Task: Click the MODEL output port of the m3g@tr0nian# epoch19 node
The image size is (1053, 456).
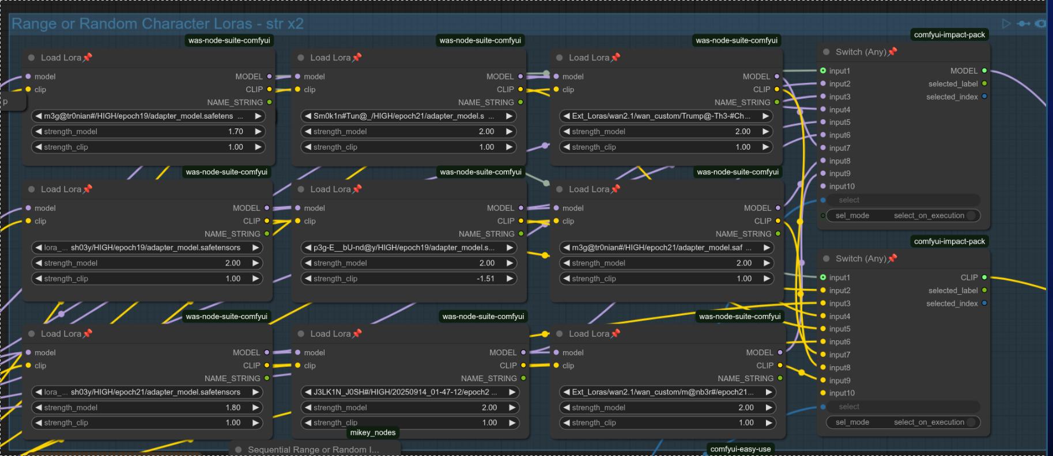Action: tap(269, 77)
